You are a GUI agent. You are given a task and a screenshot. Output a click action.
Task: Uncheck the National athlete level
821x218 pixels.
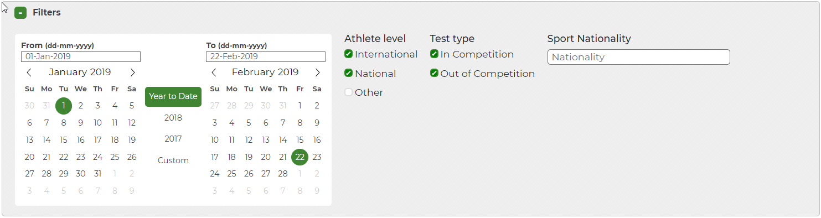348,73
